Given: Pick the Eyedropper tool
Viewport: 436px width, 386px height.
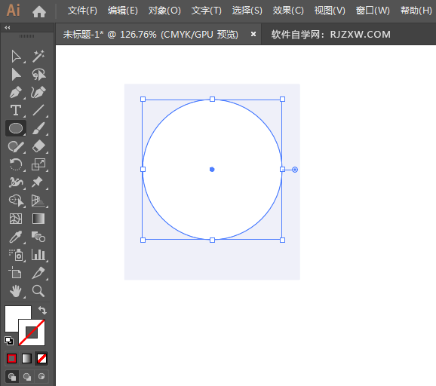Looking at the screenshot, I should (16, 237).
